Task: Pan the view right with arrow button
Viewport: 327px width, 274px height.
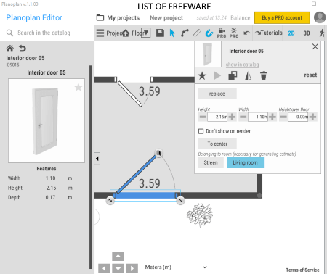Action: point(132,268)
